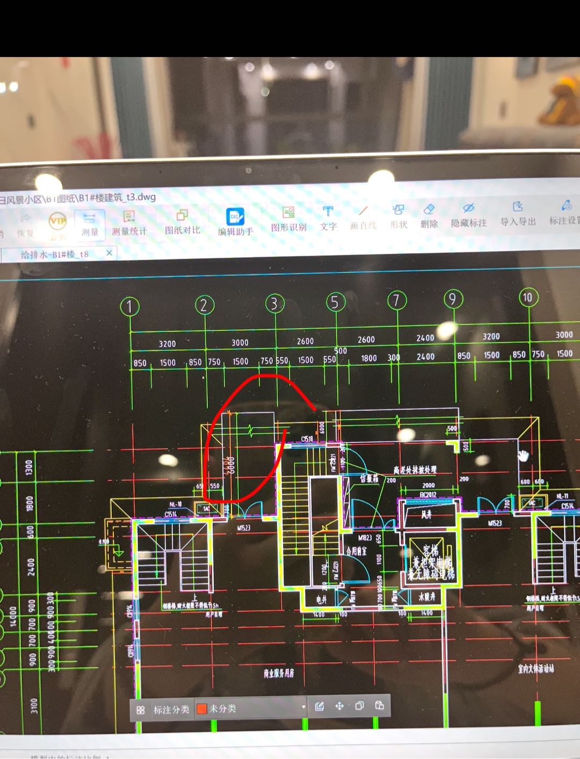Click the 14000 vertical dimension text

click(13, 617)
